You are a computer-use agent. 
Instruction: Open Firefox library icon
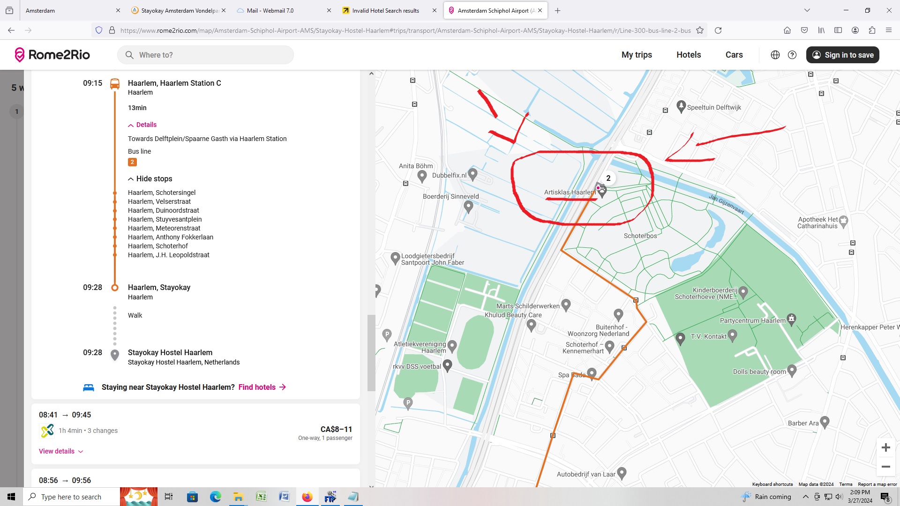(821, 30)
